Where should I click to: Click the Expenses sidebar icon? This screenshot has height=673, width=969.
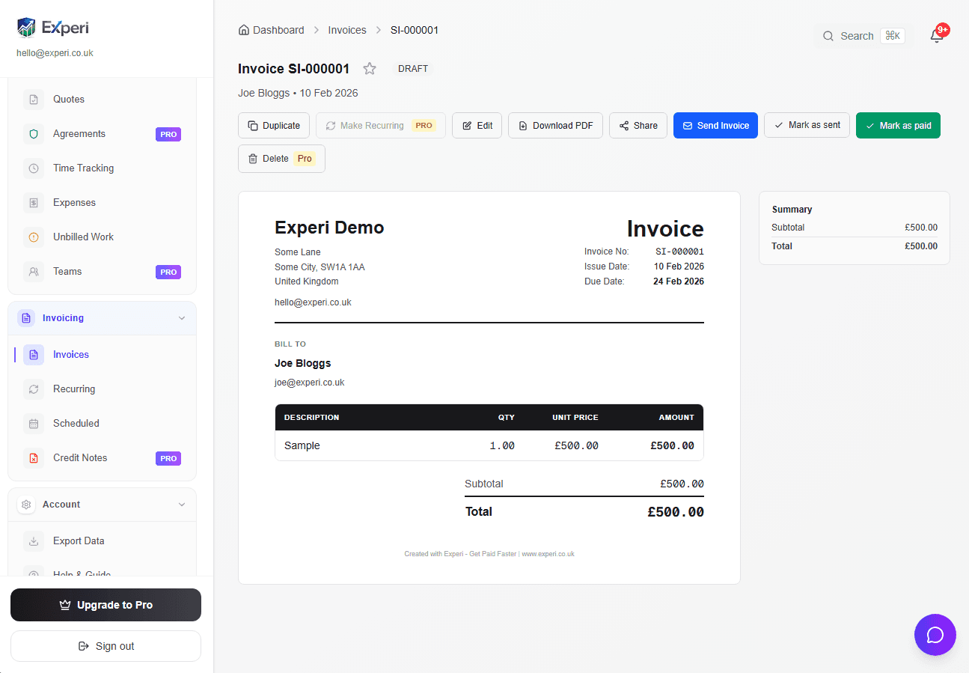tap(33, 202)
